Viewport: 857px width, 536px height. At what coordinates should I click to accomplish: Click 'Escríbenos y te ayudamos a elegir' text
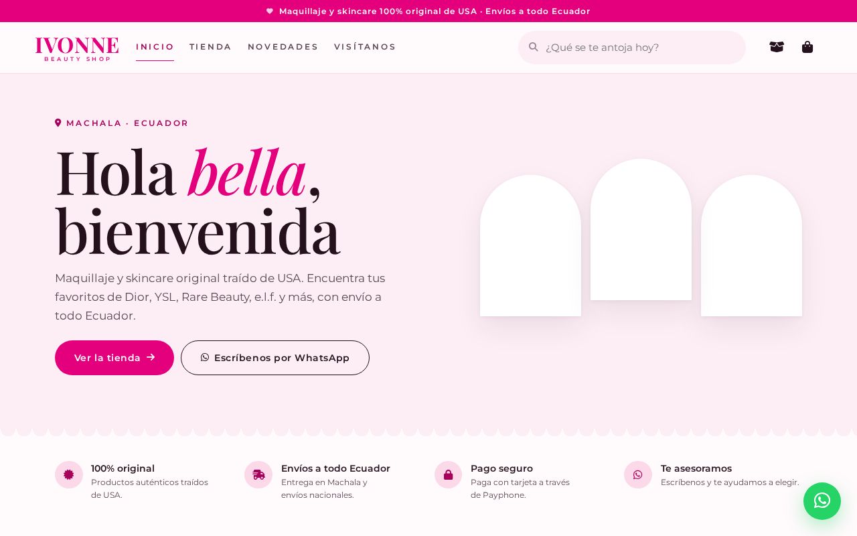click(730, 482)
